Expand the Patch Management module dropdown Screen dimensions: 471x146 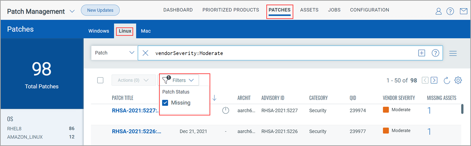tap(72, 11)
